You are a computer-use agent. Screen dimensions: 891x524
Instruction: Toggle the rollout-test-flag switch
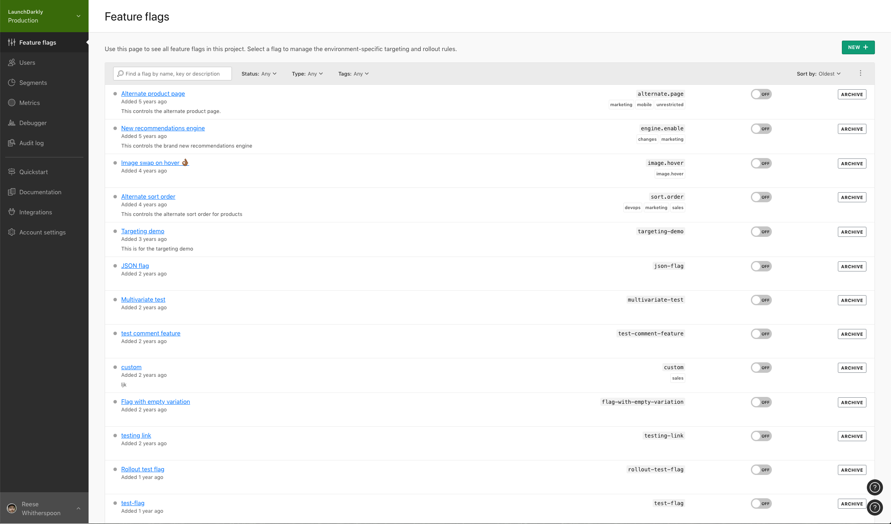coord(761,470)
